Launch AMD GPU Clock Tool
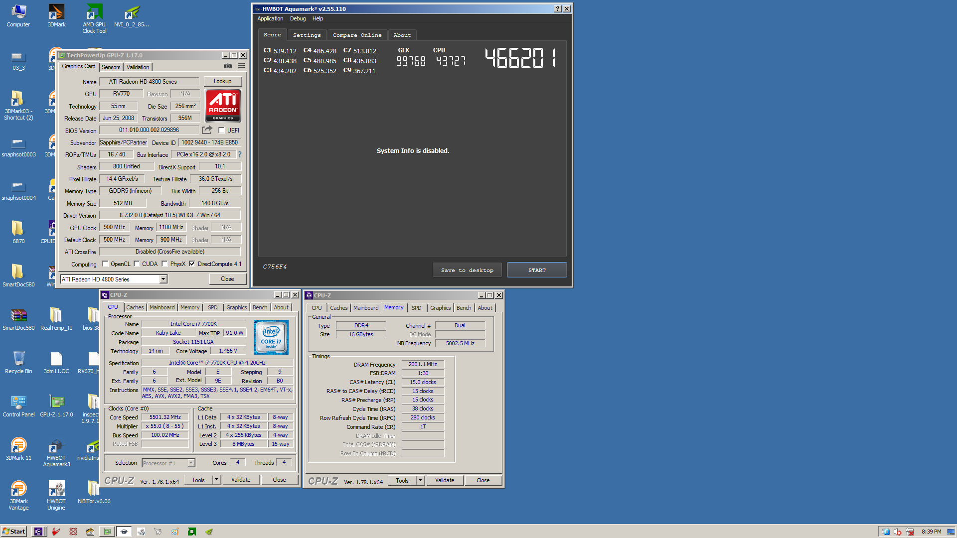957x538 pixels. [94, 19]
